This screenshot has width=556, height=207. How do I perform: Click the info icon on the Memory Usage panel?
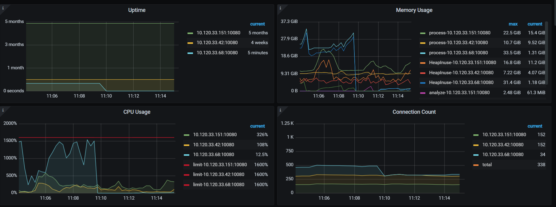280,8
